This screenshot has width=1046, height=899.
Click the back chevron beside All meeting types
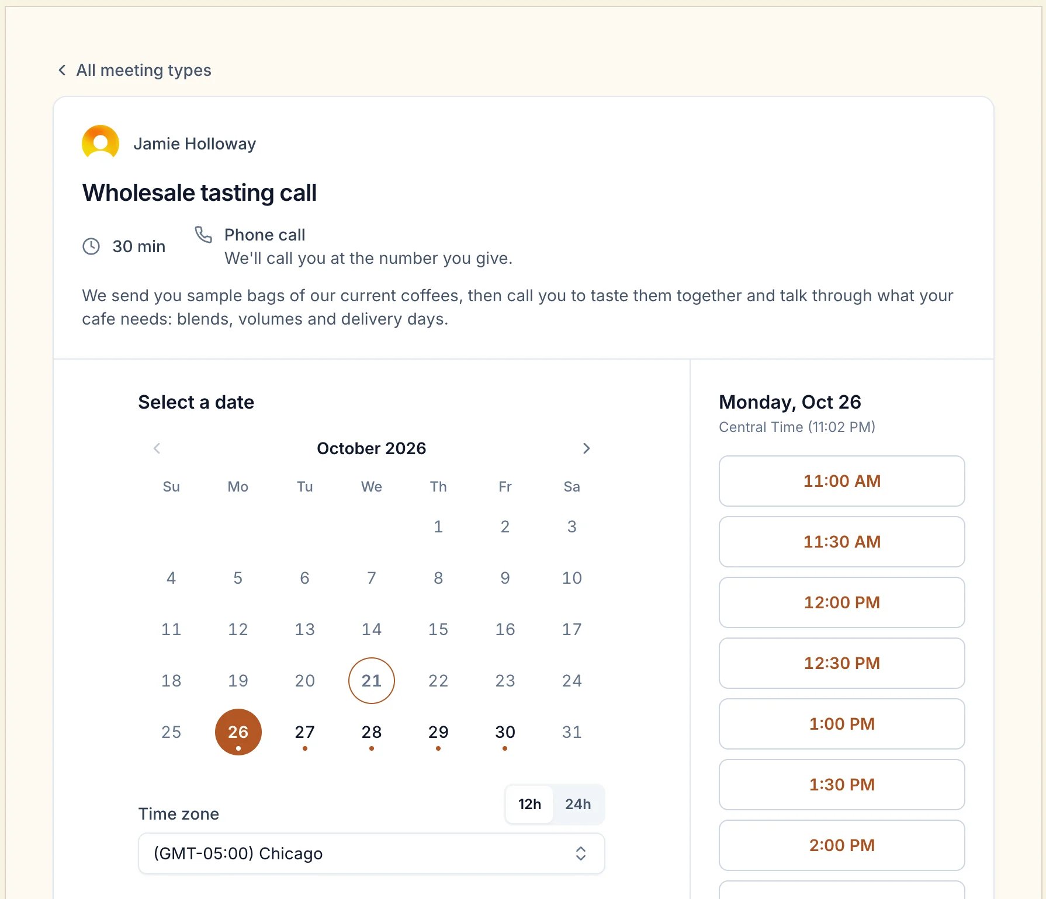coord(62,70)
